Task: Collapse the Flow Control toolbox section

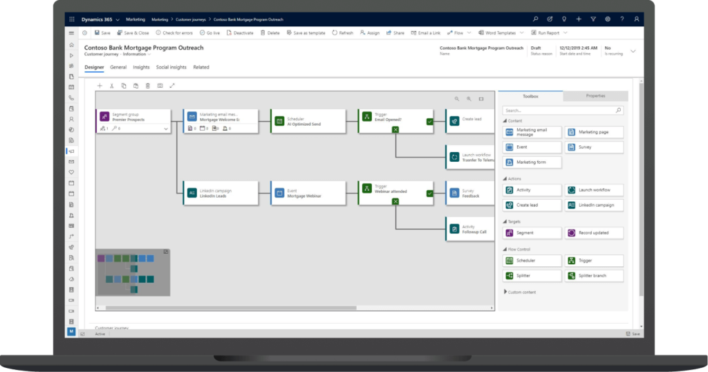Action: 505,249
